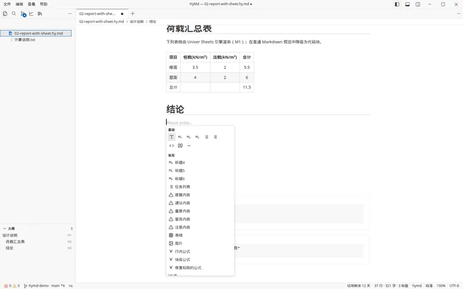Click breadcrumb 结论
Image resolution: width=463 pixels, height=289 pixels.
point(153,21)
